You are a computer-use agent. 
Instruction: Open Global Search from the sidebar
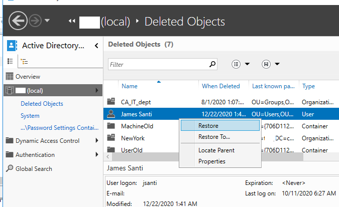34,169
